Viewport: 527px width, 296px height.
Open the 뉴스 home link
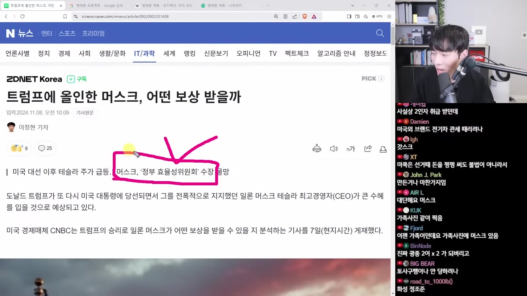(x=25, y=33)
